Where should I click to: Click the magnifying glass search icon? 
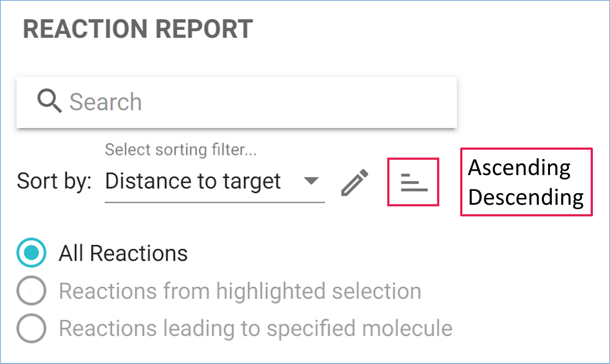tap(50, 102)
